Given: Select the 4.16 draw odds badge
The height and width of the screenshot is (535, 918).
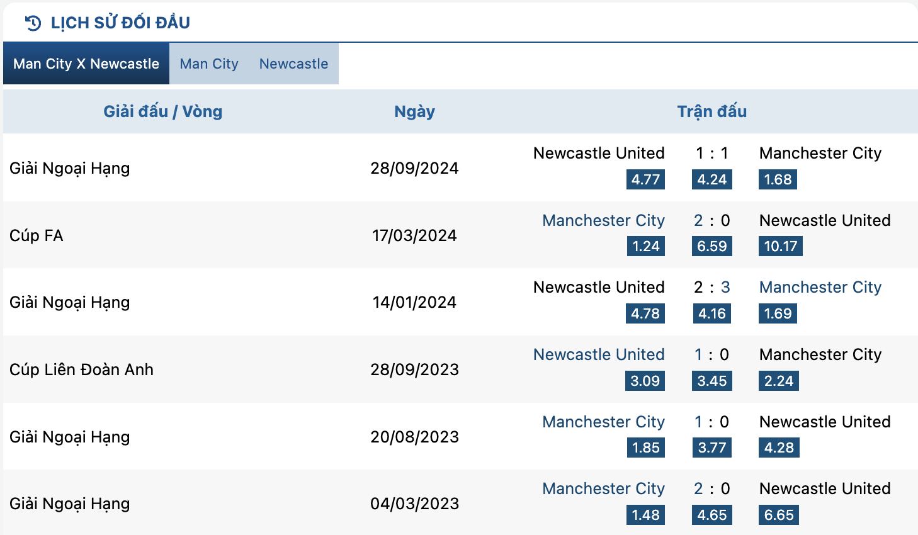Looking at the screenshot, I should point(711,313).
